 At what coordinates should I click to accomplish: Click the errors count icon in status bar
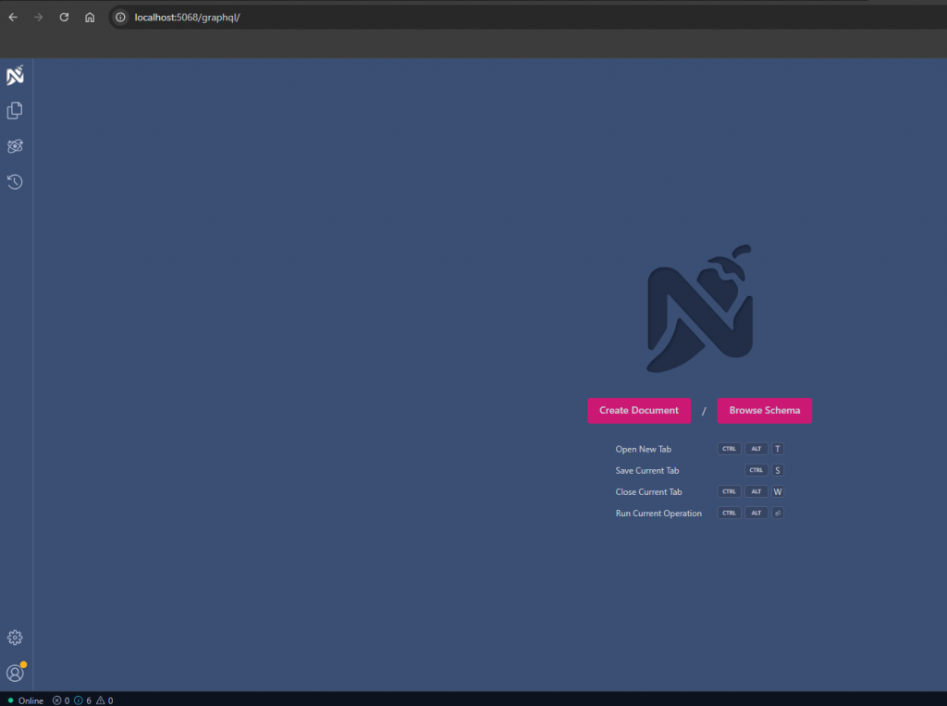tap(56, 700)
